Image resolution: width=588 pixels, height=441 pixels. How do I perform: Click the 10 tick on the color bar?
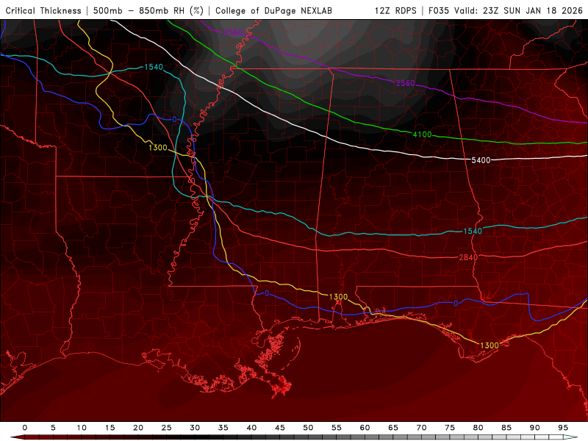[x=82, y=428]
